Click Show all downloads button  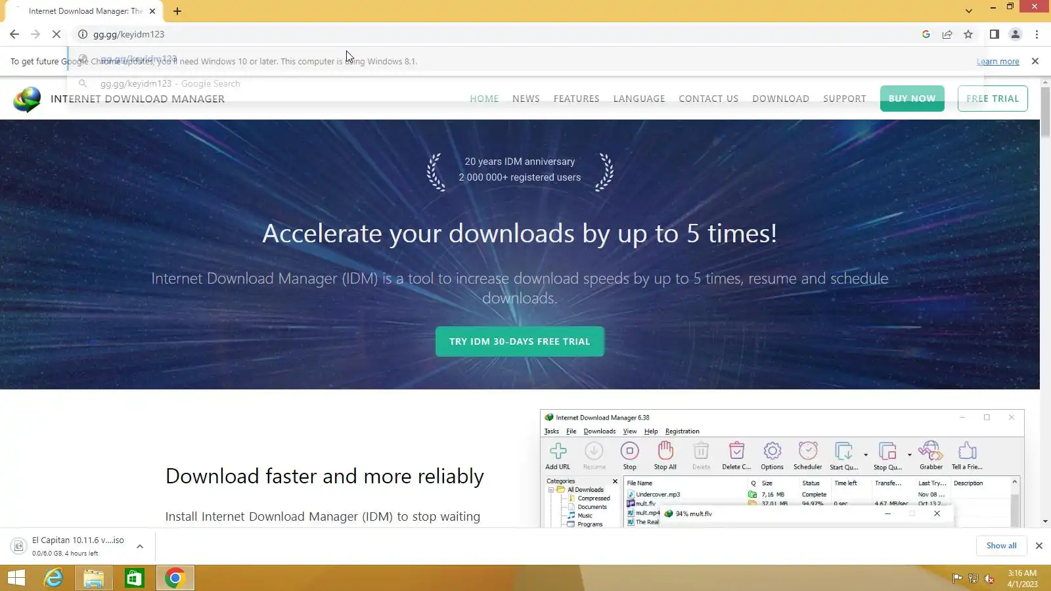[1001, 546]
